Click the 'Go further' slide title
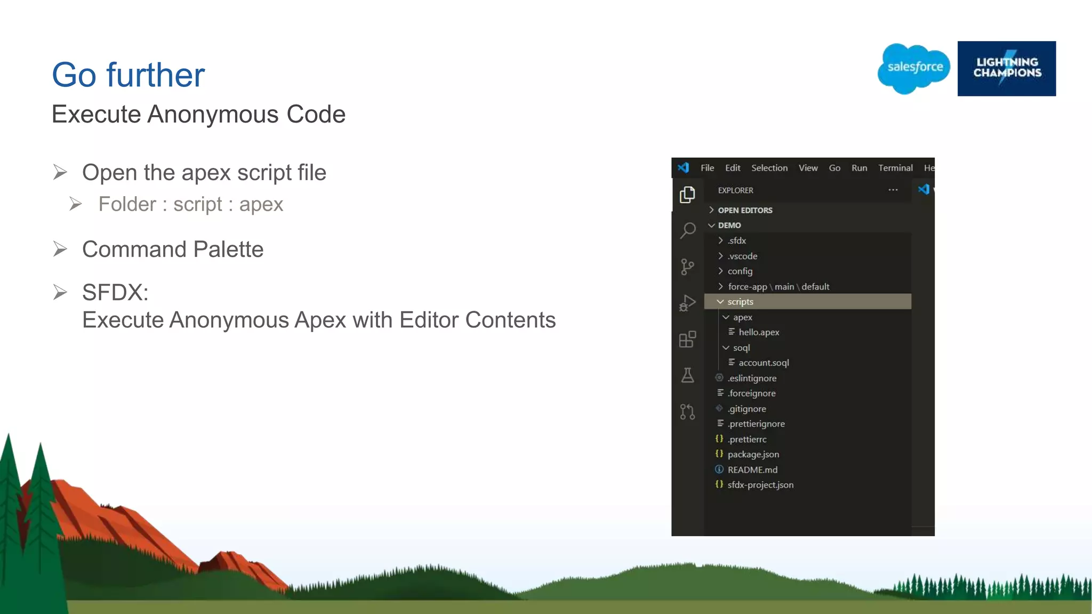 coord(129,75)
